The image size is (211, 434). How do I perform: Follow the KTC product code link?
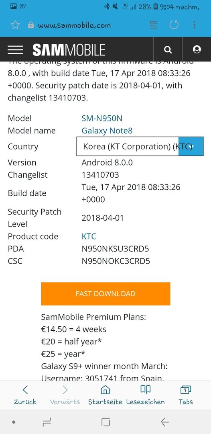pyautogui.click(x=89, y=236)
